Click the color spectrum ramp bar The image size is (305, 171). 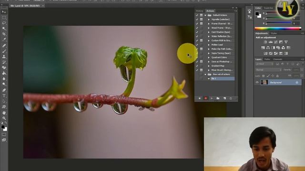278,28
